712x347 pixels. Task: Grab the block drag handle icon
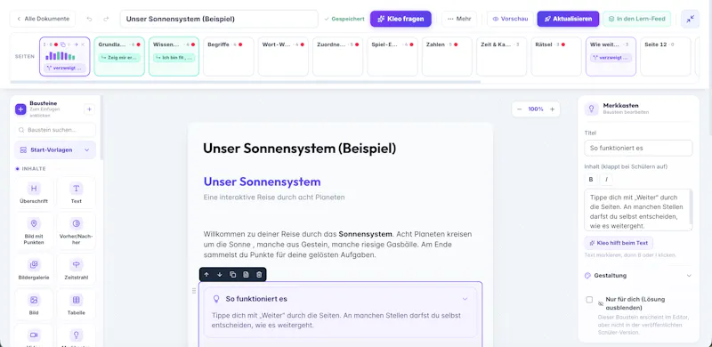click(194, 290)
